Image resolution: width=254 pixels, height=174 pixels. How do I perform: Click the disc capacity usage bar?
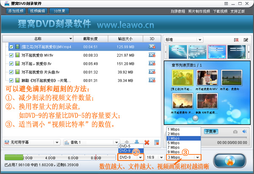tap(60, 157)
